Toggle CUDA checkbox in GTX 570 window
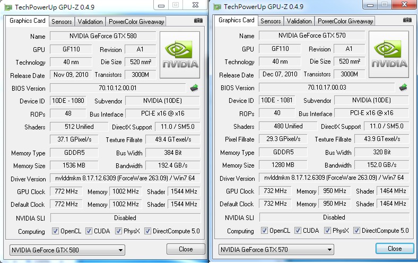This screenshot has width=418, height=263. coord(298,231)
